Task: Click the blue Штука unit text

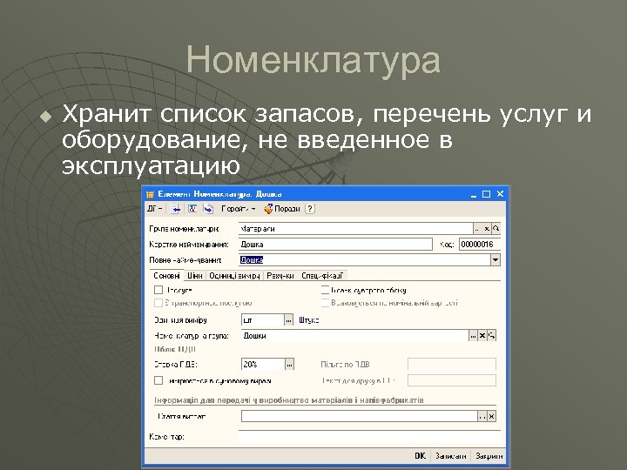Action: 308,320
